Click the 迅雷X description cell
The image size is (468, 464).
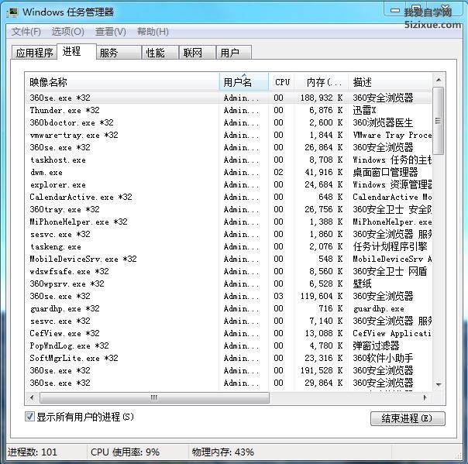coord(364,110)
